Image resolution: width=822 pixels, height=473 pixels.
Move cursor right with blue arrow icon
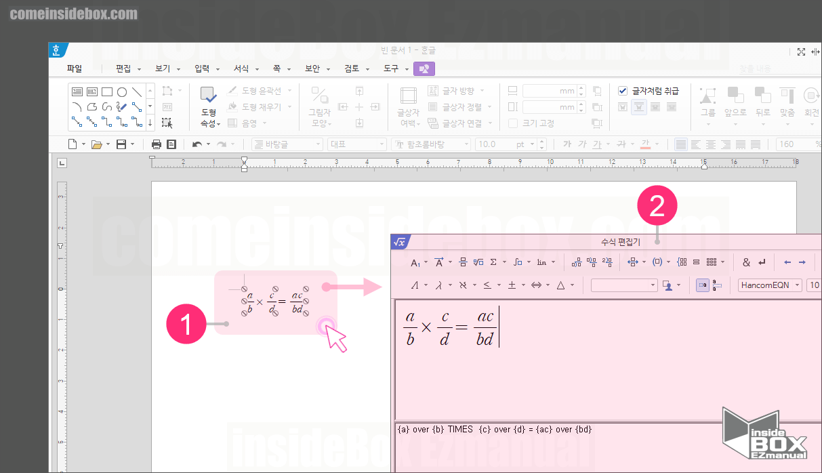point(802,262)
